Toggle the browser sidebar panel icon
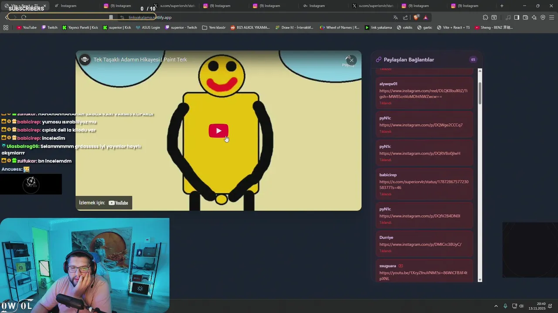558x313 pixels. (x=517, y=17)
